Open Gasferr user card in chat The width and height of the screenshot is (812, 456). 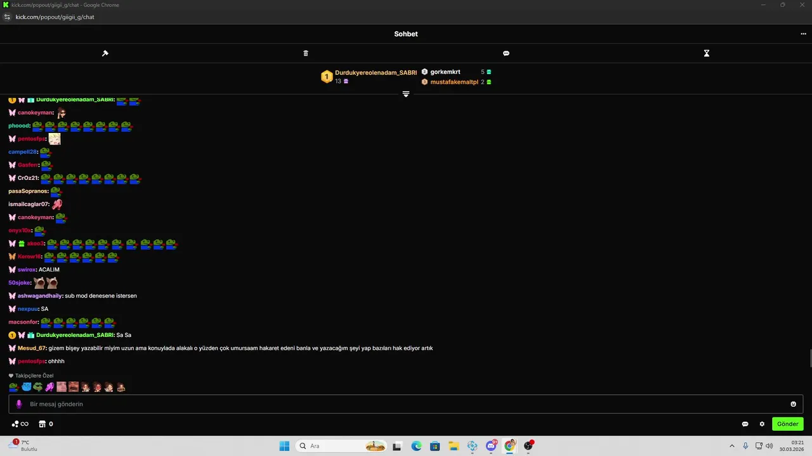tap(28, 165)
